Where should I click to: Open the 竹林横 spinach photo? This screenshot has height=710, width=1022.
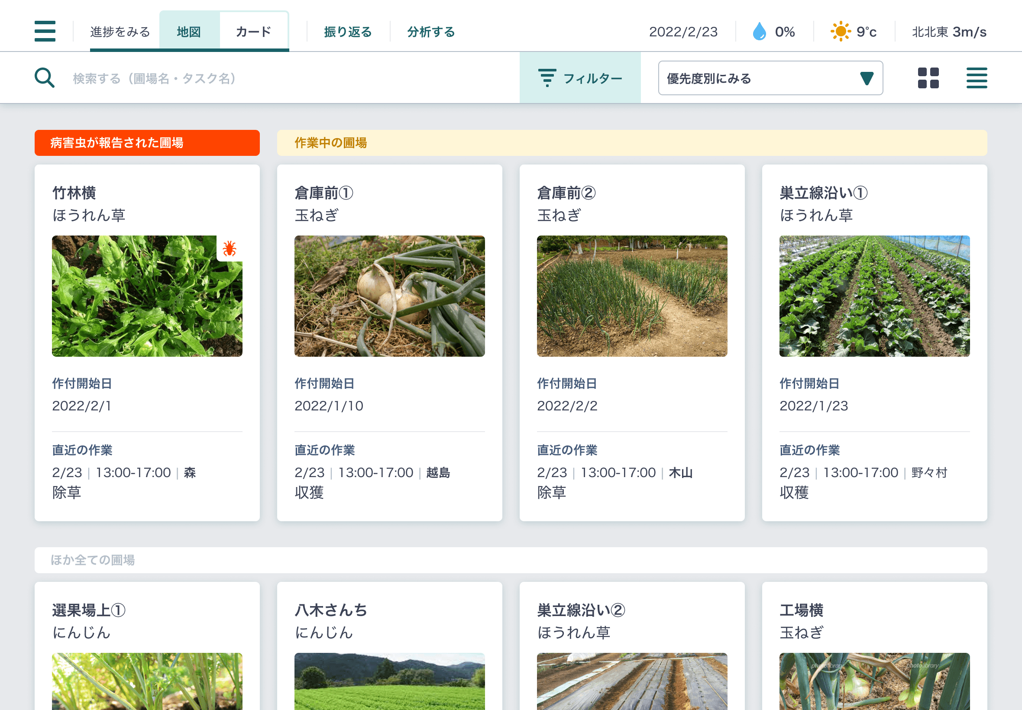(147, 296)
